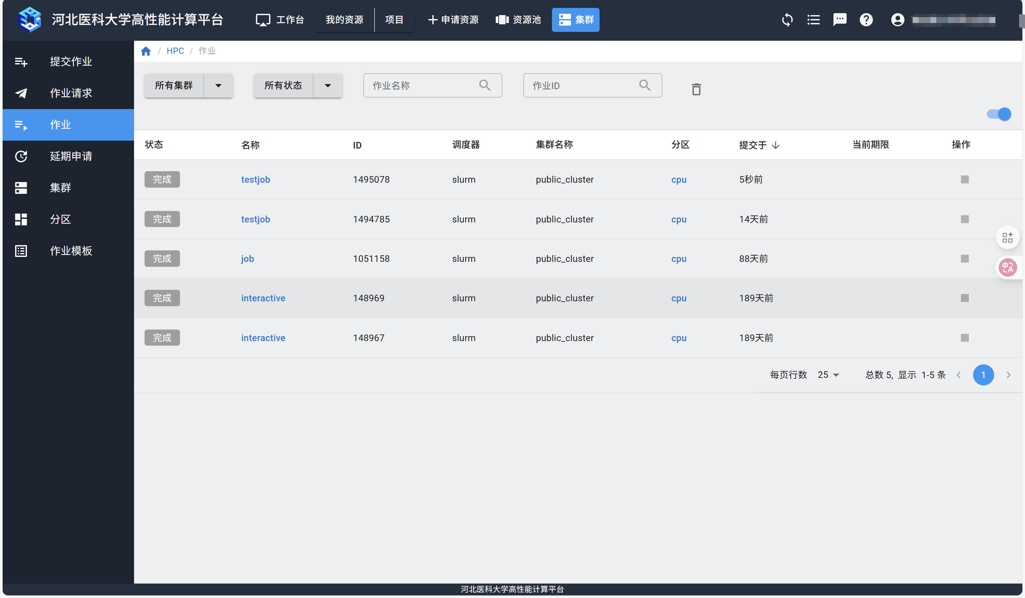
Task: Open the list view icon in header
Action: 813,19
